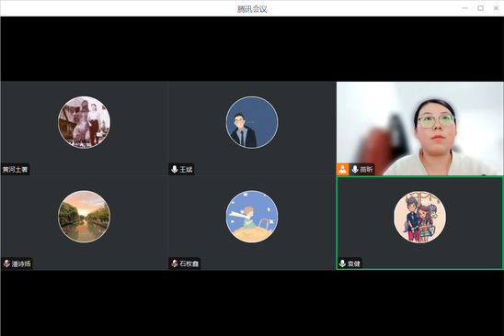Click the microphone icon beside 苗昕

(355, 169)
